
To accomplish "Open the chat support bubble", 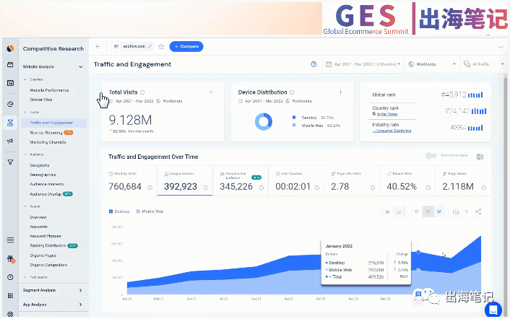I will click(493, 309).
